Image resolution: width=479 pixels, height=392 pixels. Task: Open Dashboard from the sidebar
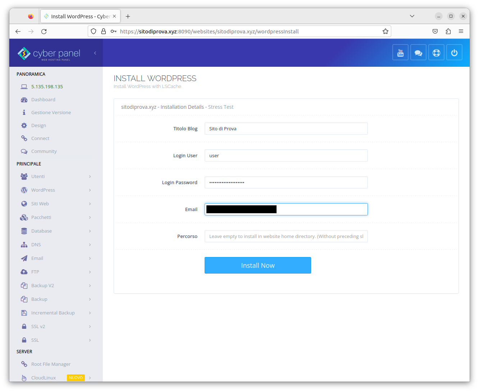(43, 99)
